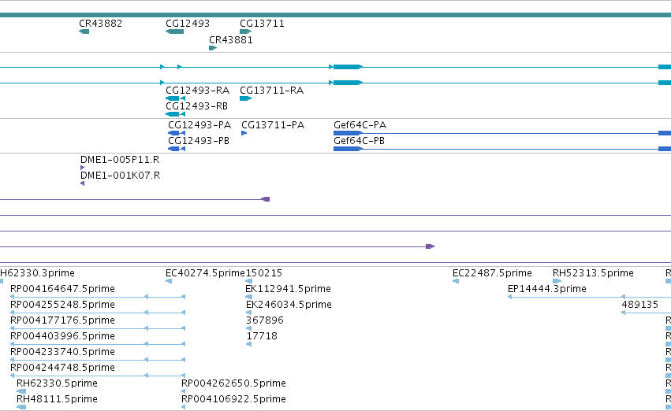671x411 pixels.
Task: Click the CG13711-RA transcript glyph
Action: [x=246, y=98]
